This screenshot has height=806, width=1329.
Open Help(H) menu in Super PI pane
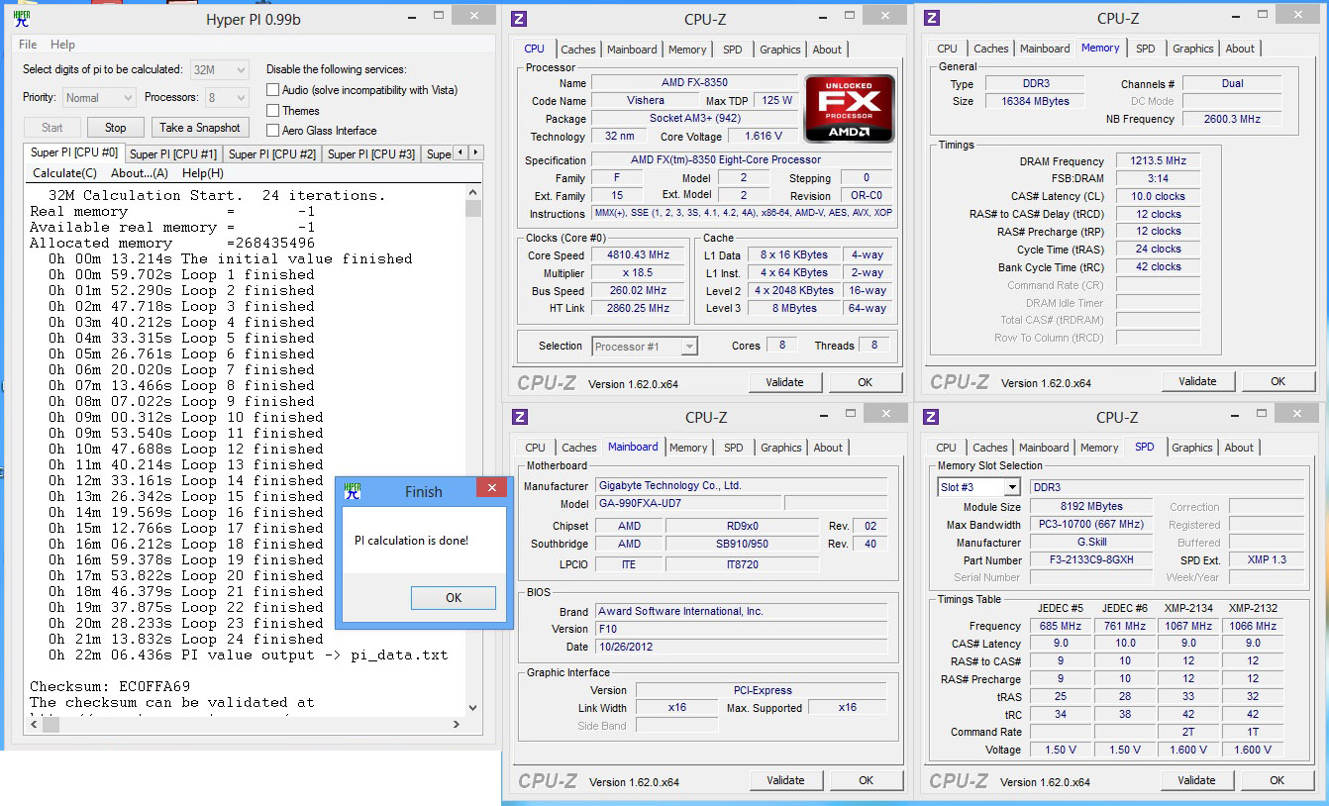click(203, 173)
